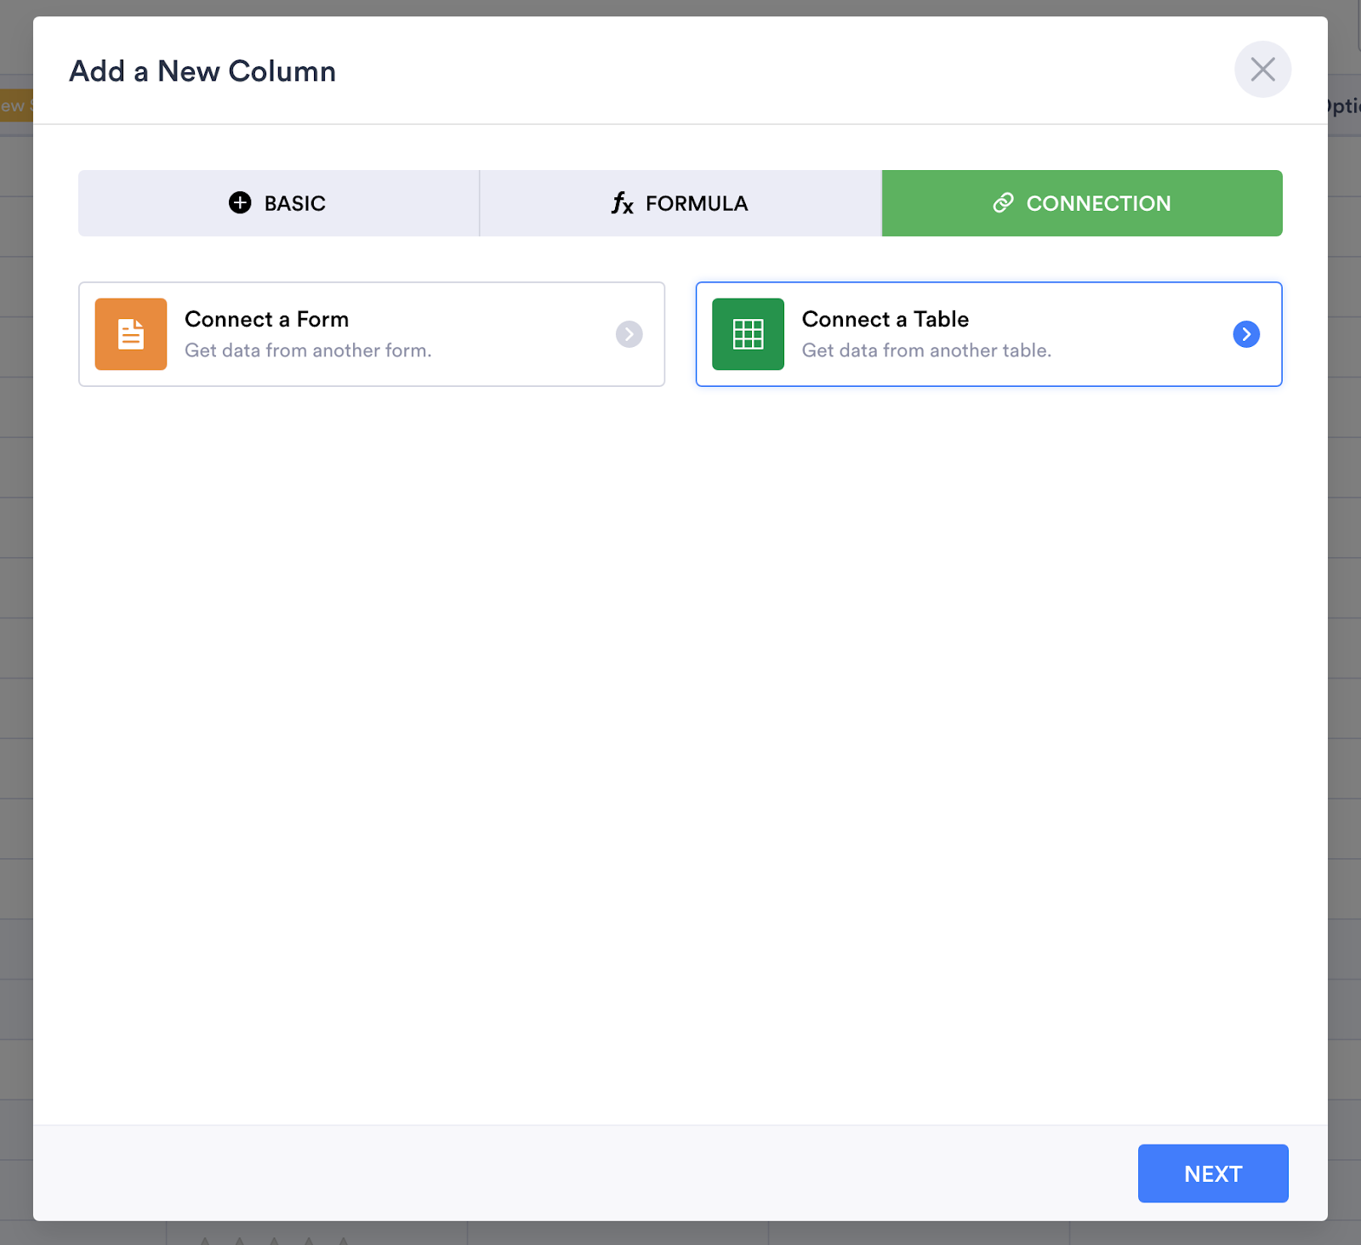This screenshot has width=1361, height=1245.
Task: Click the blue chevron on Connect a Table
Action: click(1246, 334)
